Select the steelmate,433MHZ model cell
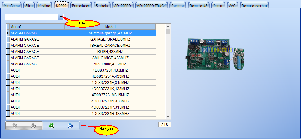This screenshot has width=301, height=139. tap(110, 64)
